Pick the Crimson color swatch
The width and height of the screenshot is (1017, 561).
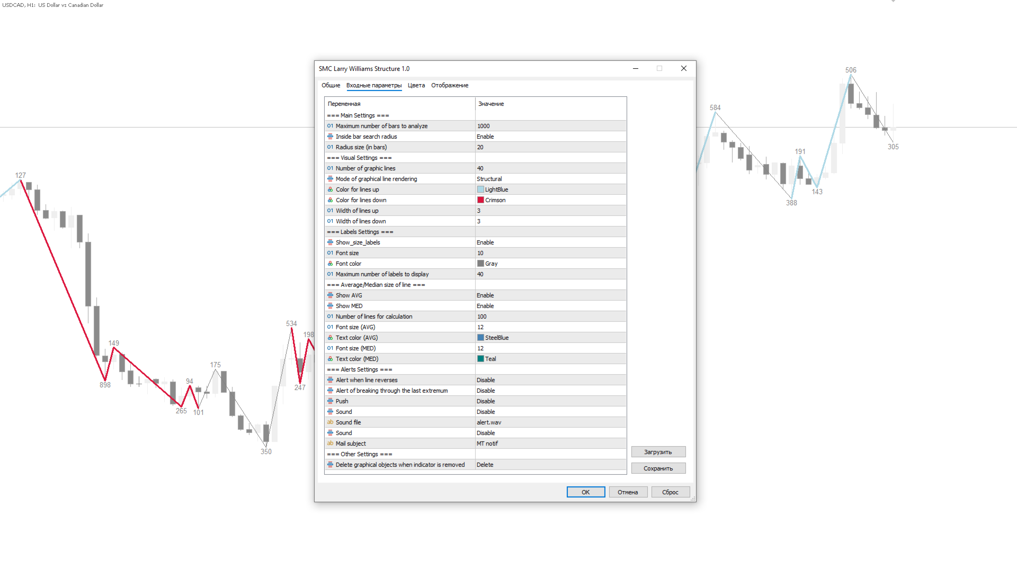tap(480, 200)
